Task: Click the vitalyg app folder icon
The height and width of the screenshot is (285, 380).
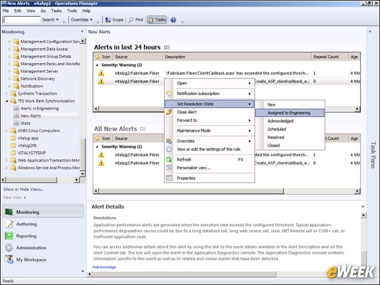Action: point(13,138)
